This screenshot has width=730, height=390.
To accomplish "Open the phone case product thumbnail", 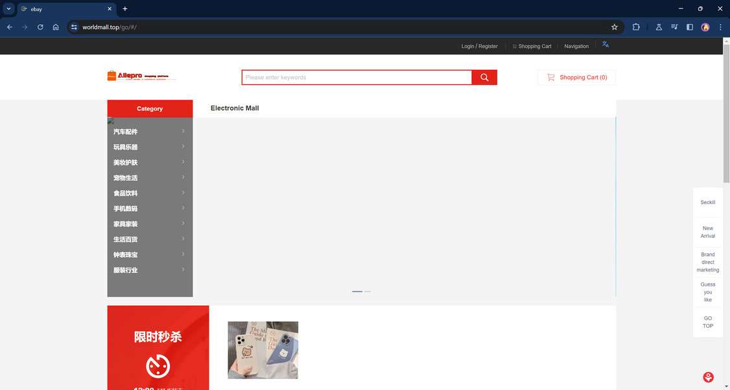I will click(x=263, y=350).
